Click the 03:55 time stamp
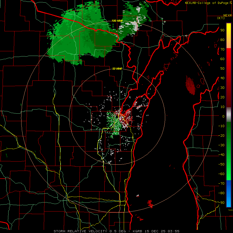This screenshot has width=233, height=233. pyautogui.click(x=173, y=231)
